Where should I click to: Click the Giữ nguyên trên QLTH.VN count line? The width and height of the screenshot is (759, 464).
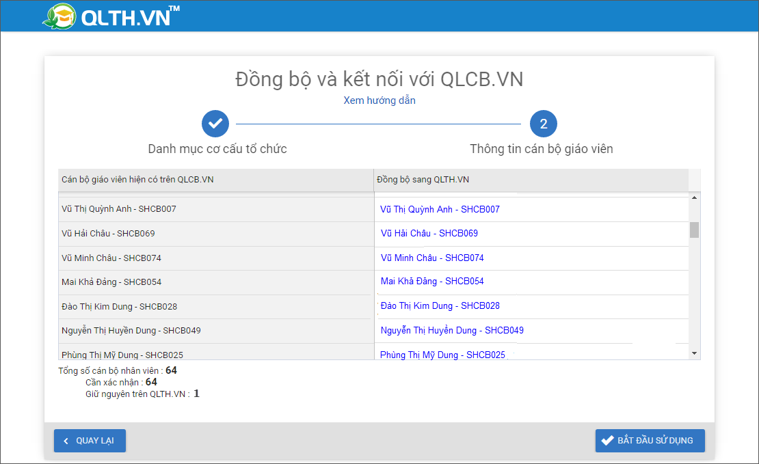click(142, 394)
